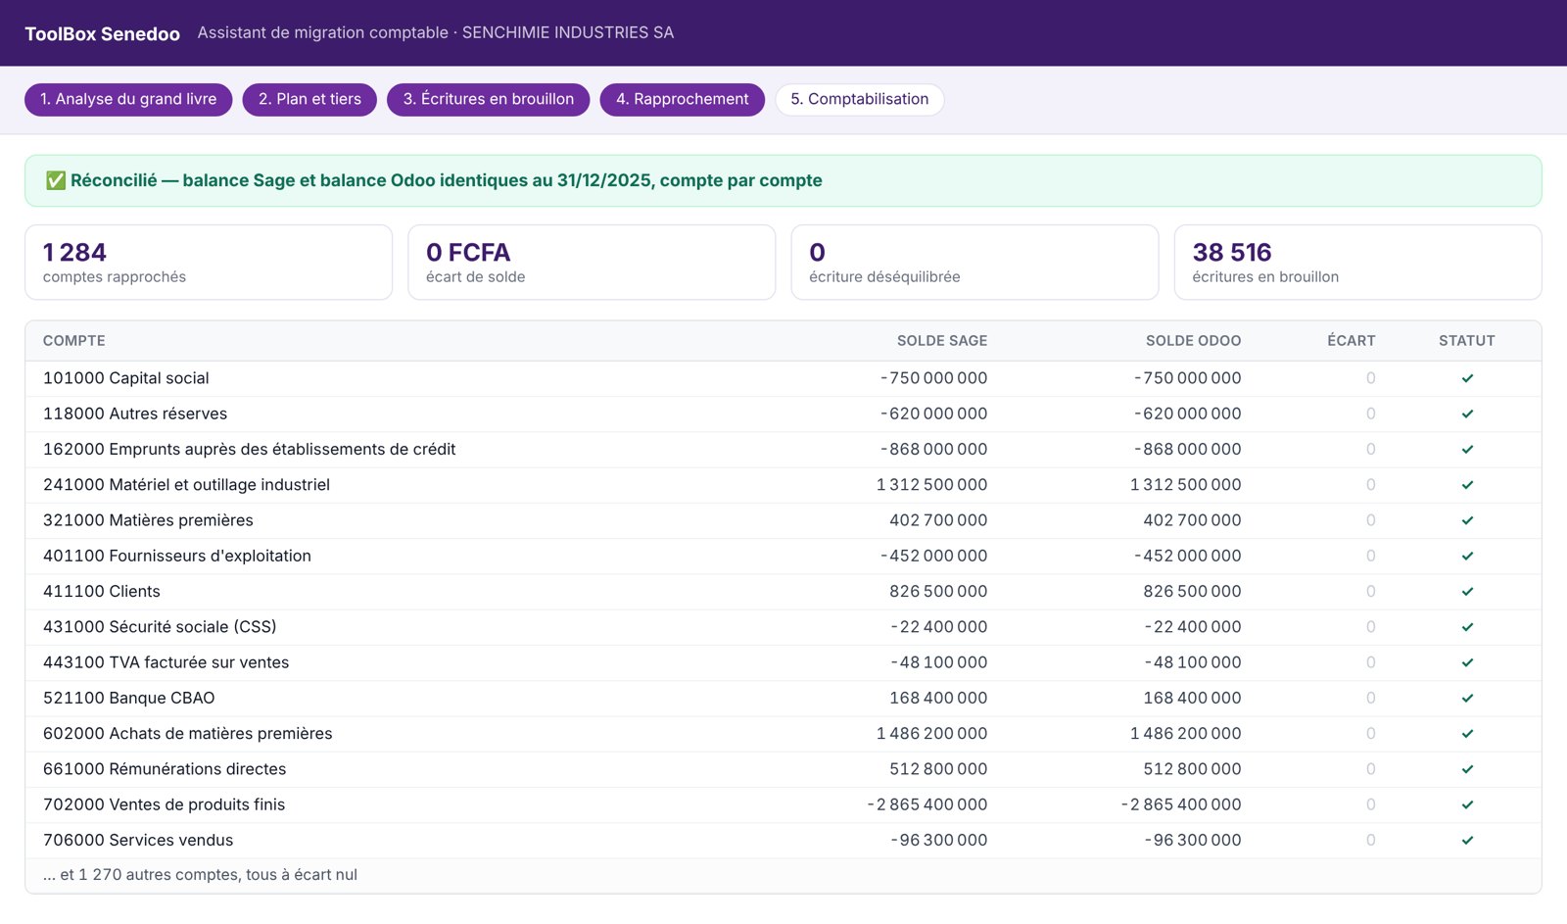
Task: Click the SOLDE SAGE column header
Action: pos(942,341)
